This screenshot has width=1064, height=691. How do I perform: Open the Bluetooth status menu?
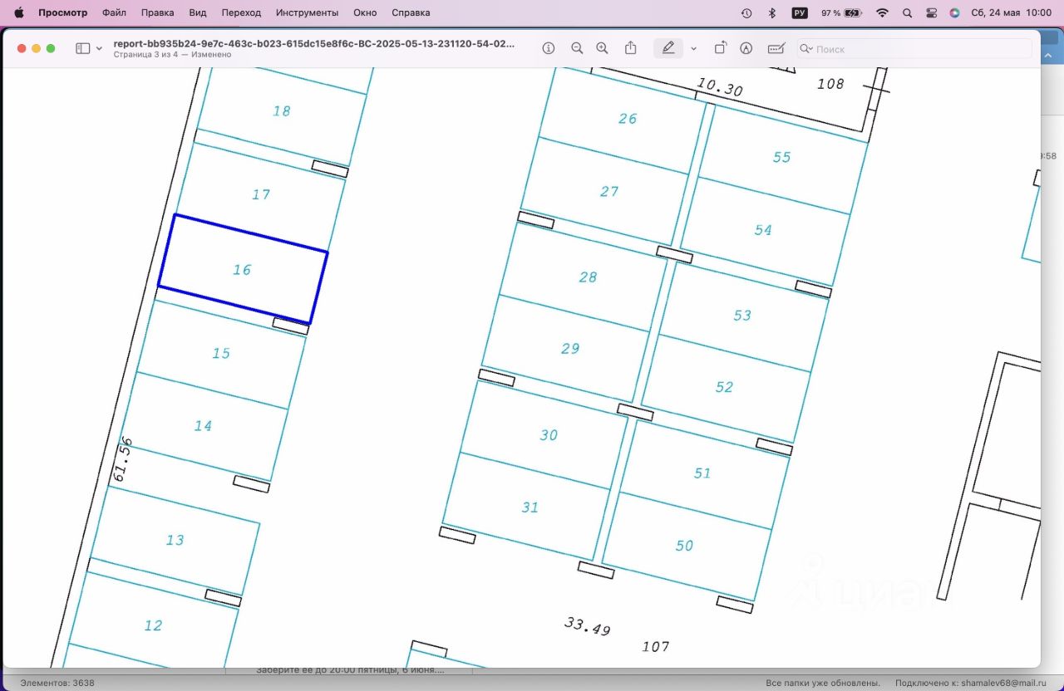(771, 12)
